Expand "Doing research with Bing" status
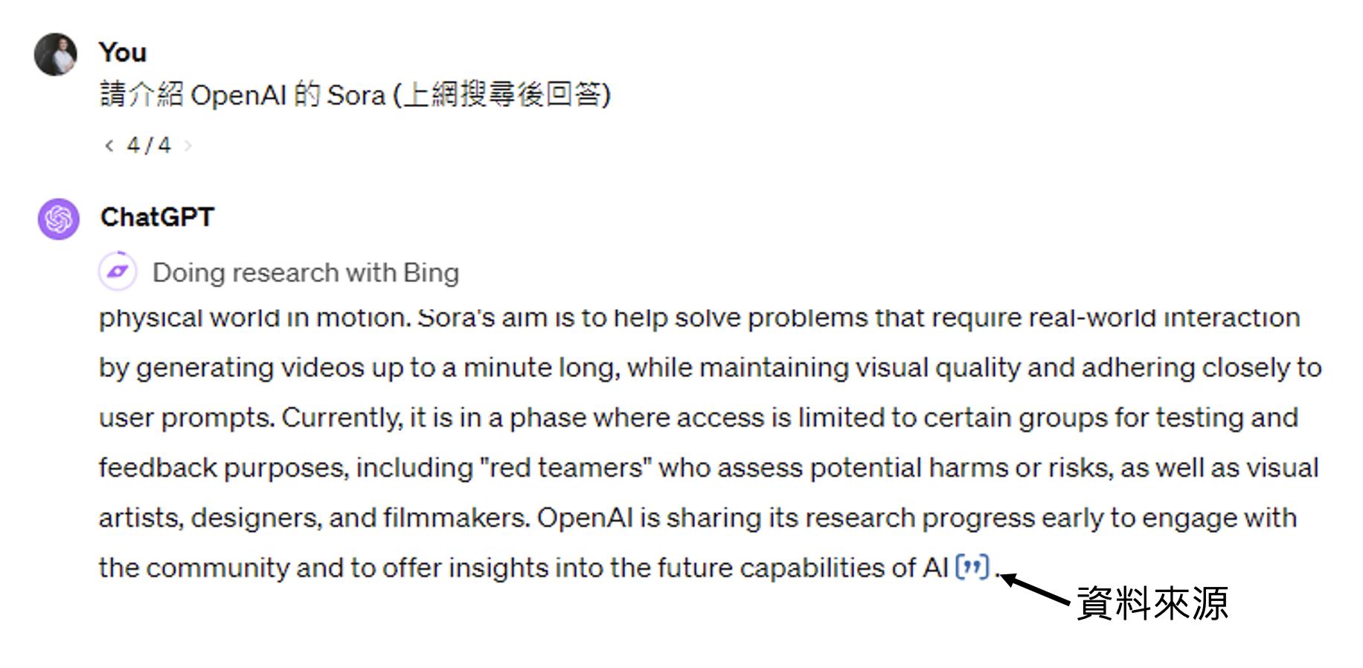The width and height of the screenshot is (1363, 668). 305,273
